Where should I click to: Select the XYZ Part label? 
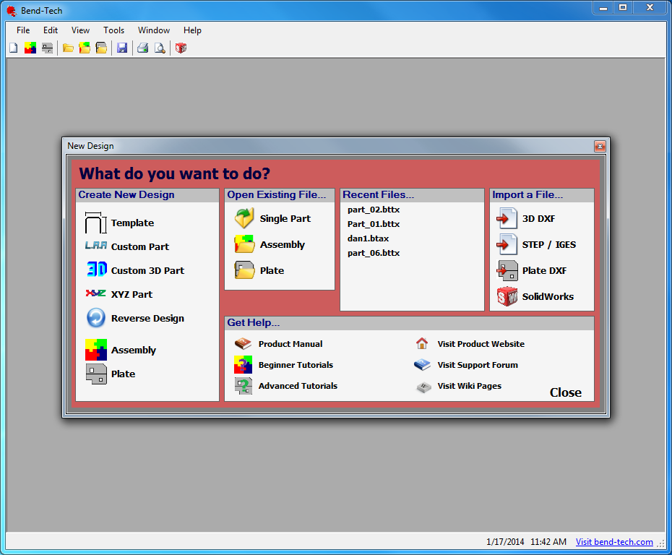point(132,294)
